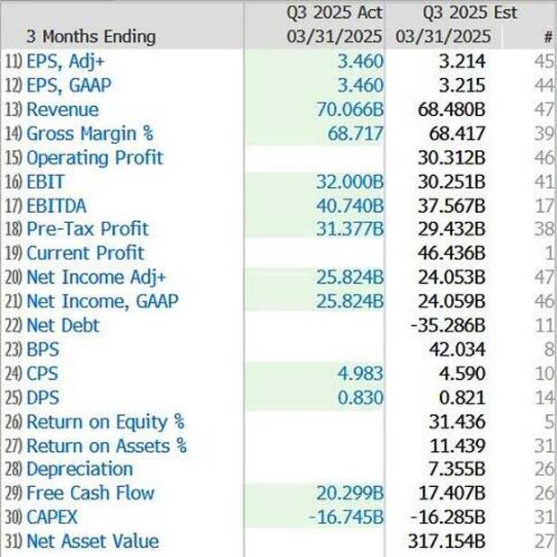Open the Pre-Tax Profit row
Screen dimensions: 557x557
point(87,229)
